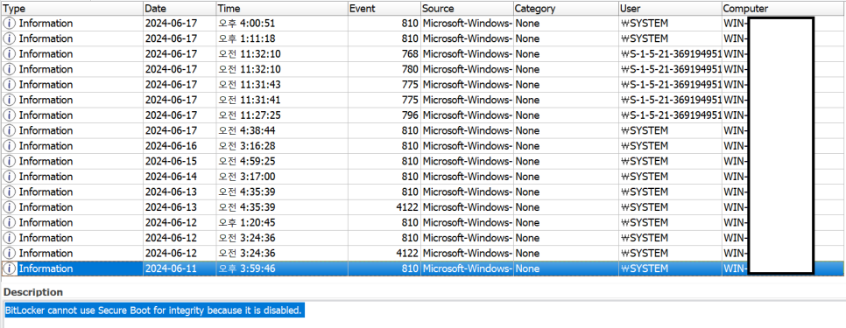Click the info icon on the 오전 11:31:43 row
Viewport: 846px width, 328px height.
[10, 85]
